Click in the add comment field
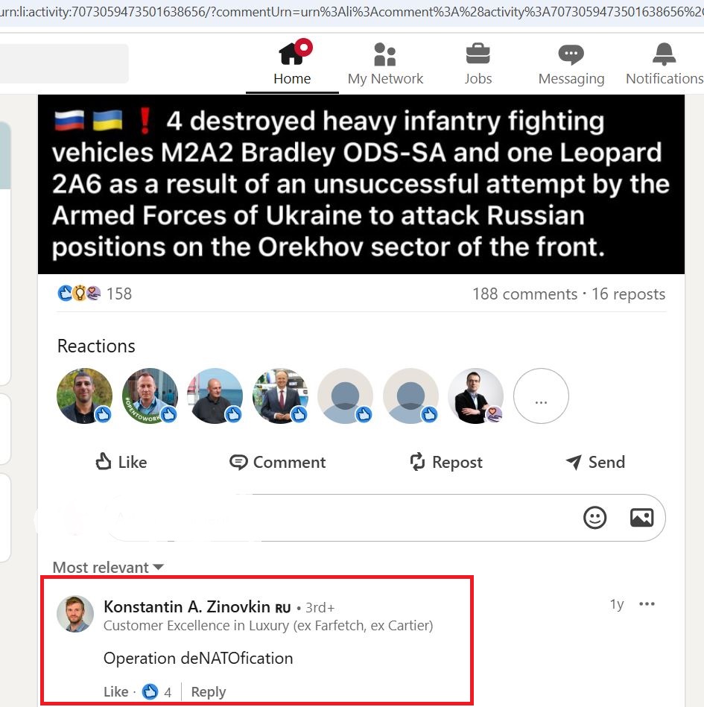The height and width of the screenshot is (707, 704). 343,518
